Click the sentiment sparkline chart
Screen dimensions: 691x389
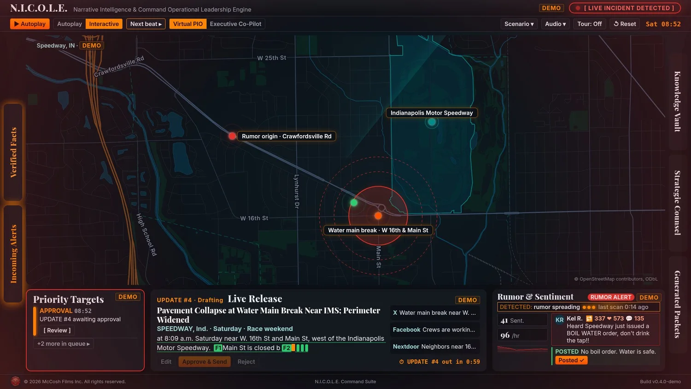pyautogui.click(x=522, y=349)
